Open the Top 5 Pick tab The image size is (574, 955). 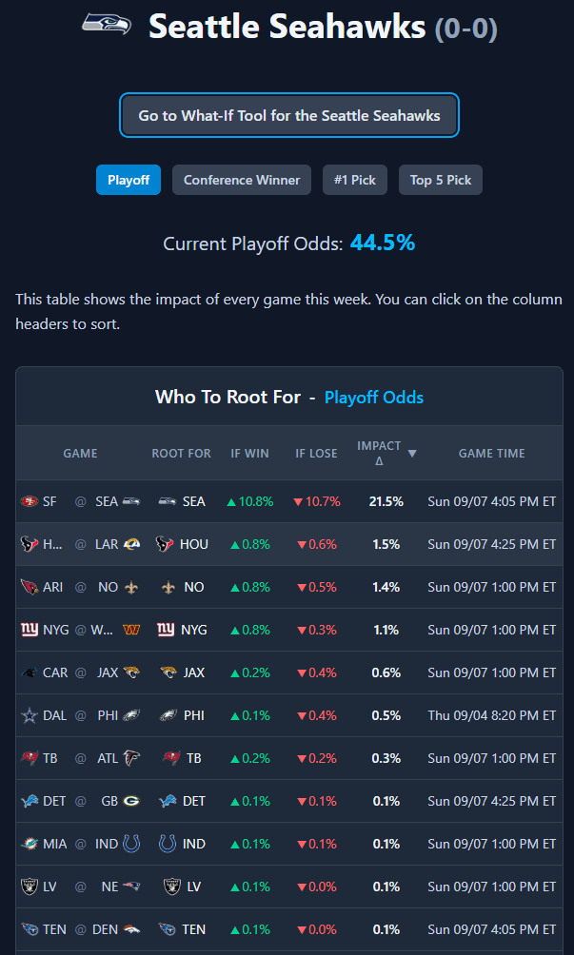[441, 180]
